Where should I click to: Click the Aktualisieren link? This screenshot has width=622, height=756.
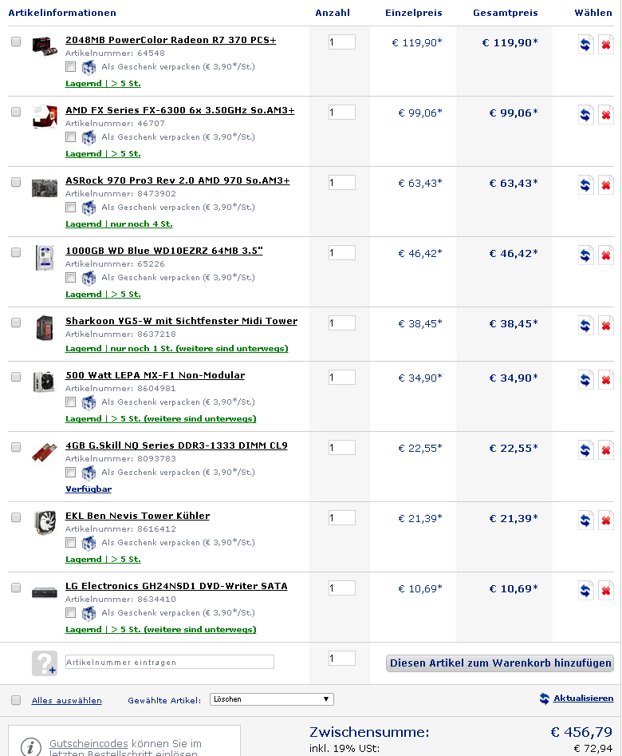[x=584, y=699]
